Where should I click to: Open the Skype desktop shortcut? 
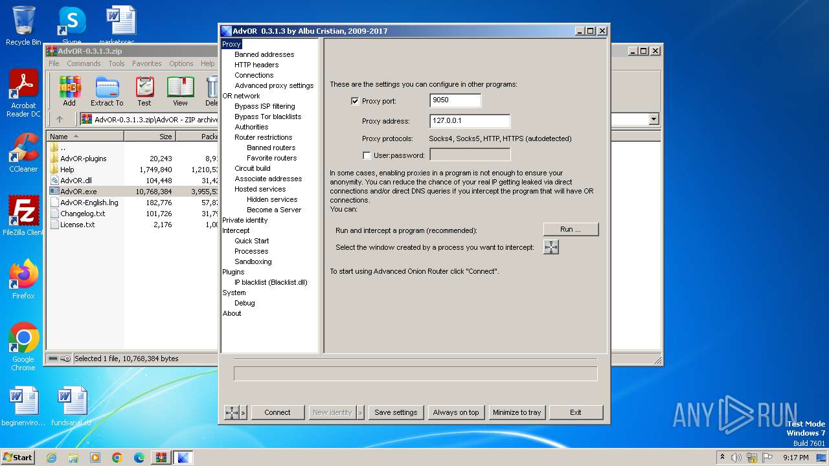pyautogui.click(x=72, y=25)
